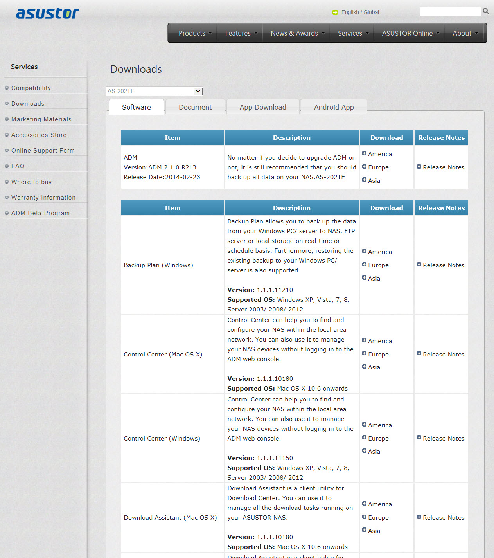The image size is (494, 558).
Task: Download ADM from the Europe server
Action: tap(378, 167)
